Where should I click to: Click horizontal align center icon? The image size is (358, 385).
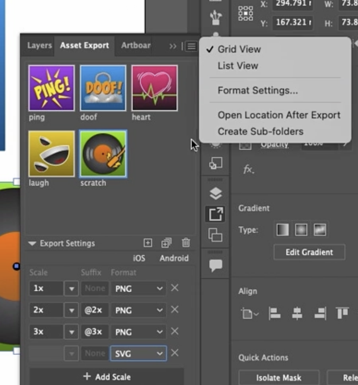pos(297,314)
